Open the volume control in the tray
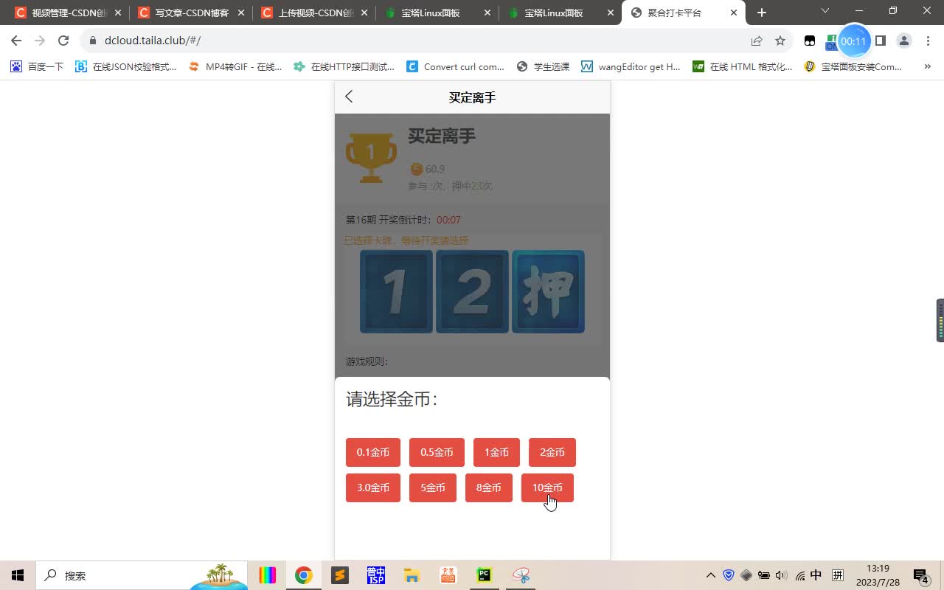Screen dimensions: 944x590 click(x=781, y=575)
